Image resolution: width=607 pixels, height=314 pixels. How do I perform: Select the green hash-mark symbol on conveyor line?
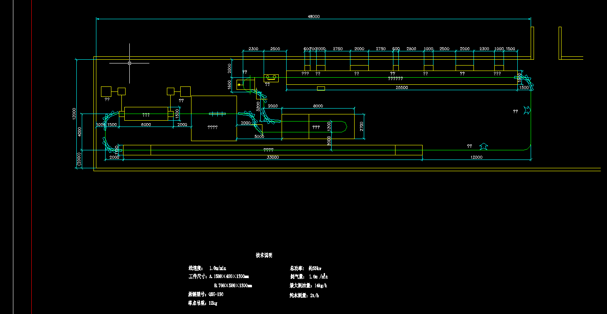(217, 114)
